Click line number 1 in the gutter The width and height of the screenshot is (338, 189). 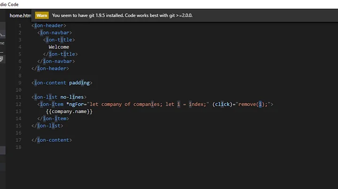coord(20,26)
